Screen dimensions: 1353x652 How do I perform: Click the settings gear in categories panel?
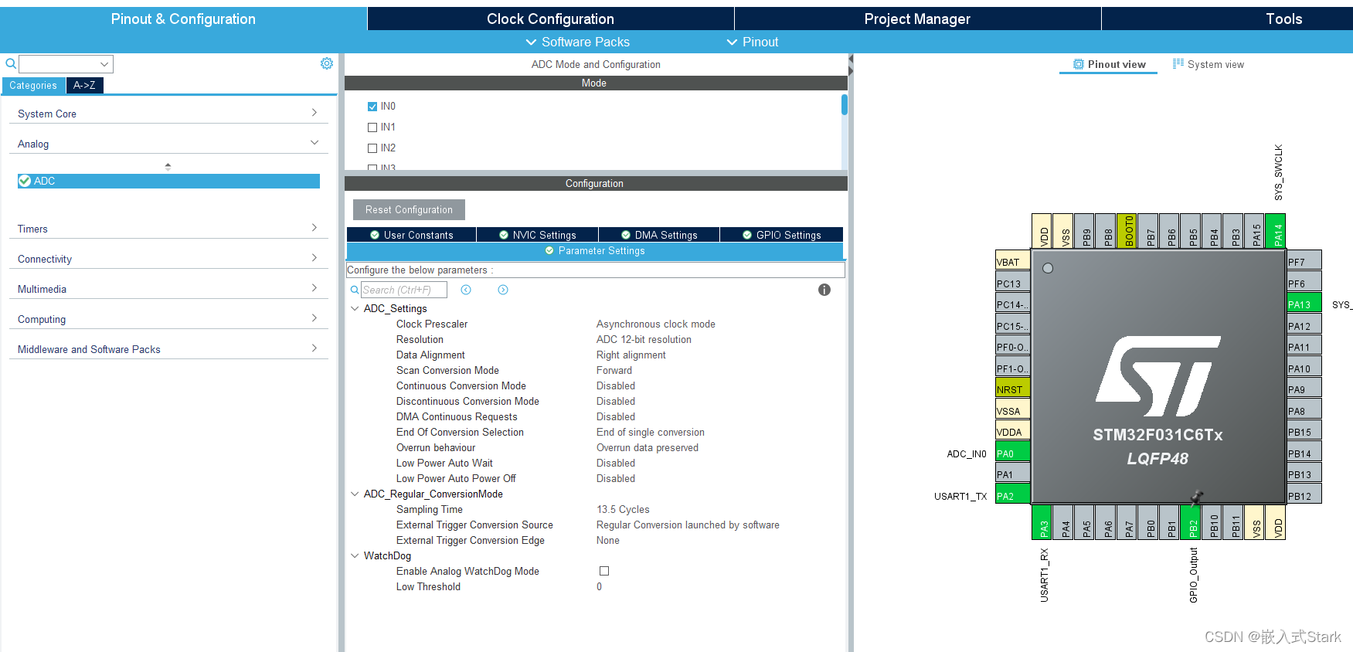click(x=327, y=63)
